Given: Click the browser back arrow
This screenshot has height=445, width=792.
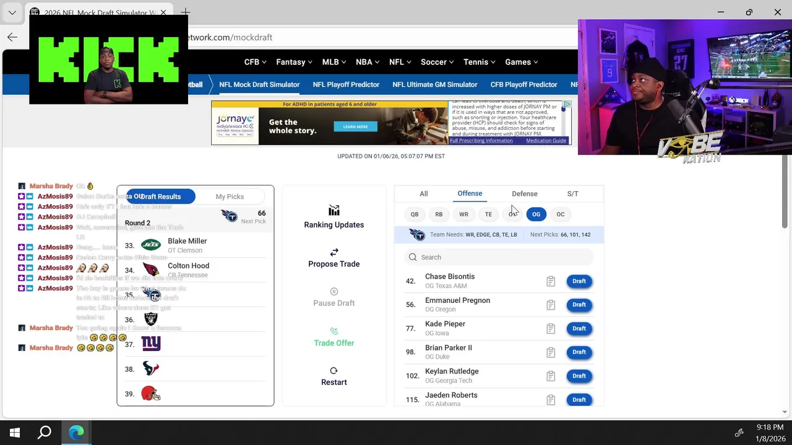Looking at the screenshot, I should [12, 37].
